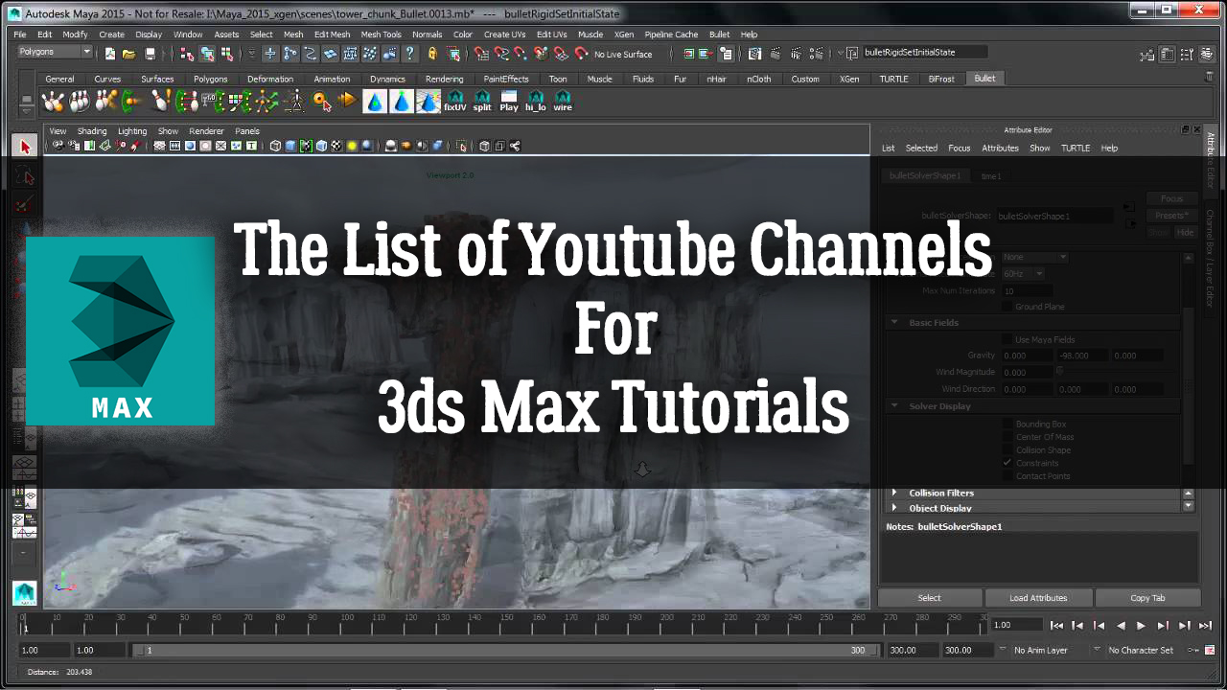Click the question mark icon in status line
The image size is (1227, 690).
(x=410, y=54)
